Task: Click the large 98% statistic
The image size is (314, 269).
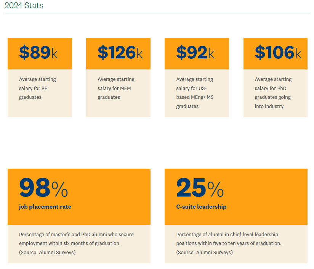Action: (x=43, y=188)
